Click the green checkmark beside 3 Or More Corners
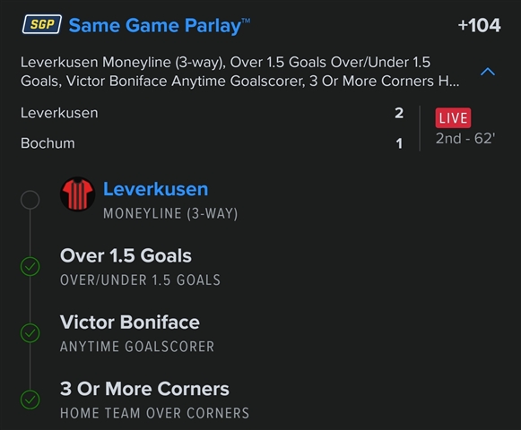 pyautogui.click(x=30, y=400)
